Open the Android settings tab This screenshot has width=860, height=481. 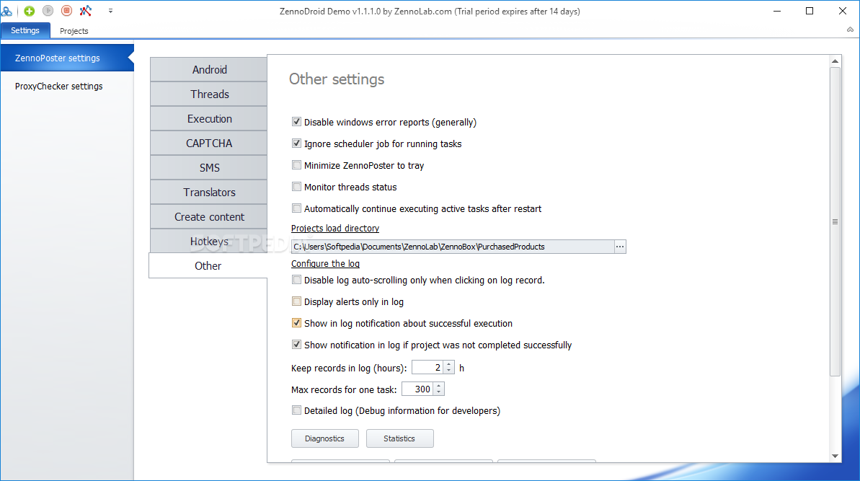[x=209, y=70]
